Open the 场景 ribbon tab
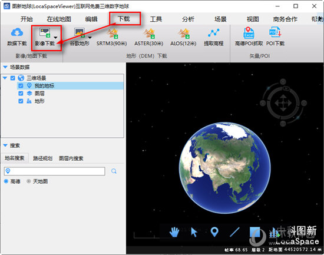Image resolution: width=324 pixels, height=255 pixels. (x=220, y=19)
